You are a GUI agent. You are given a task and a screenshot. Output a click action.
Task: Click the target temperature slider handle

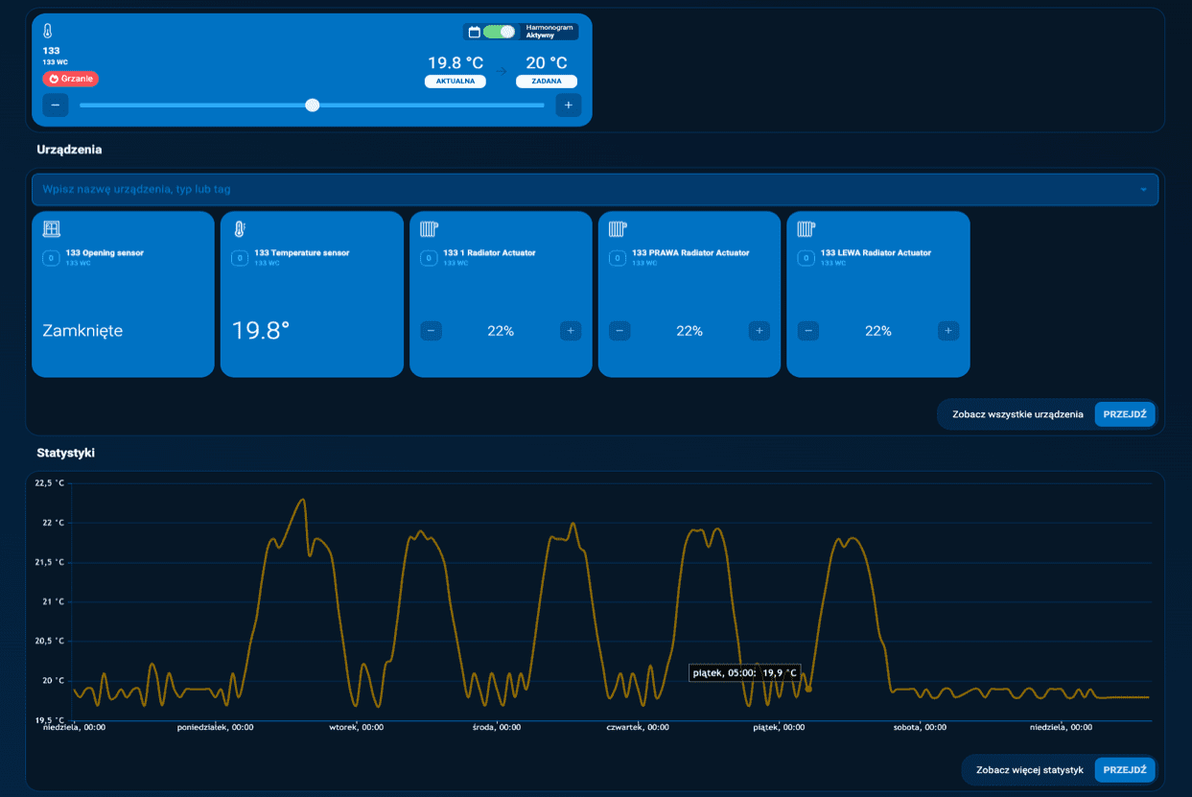coord(312,105)
